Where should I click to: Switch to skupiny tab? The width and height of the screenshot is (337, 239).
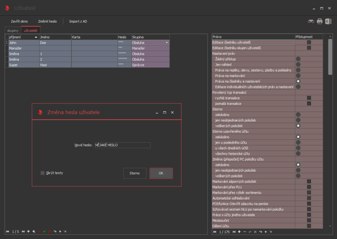coord(13,31)
